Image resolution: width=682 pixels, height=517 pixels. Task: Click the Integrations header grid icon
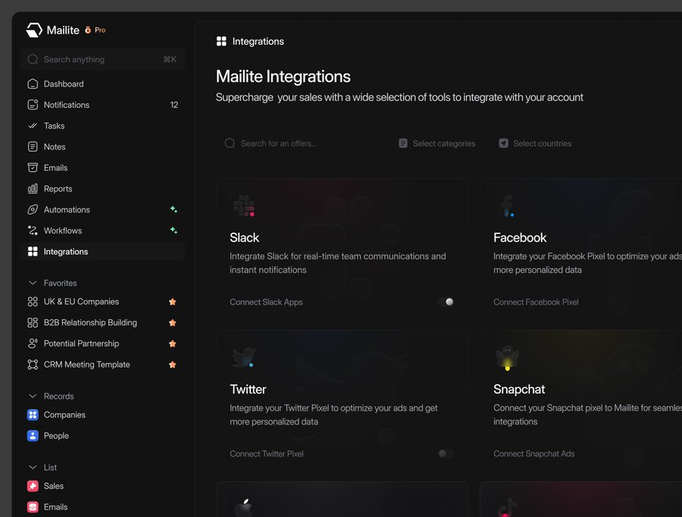click(x=221, y=42)
